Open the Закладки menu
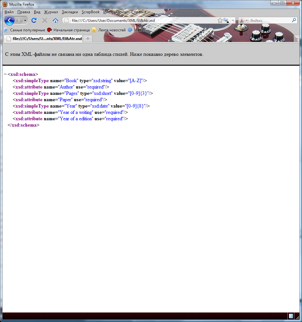This screenshot has width=302, height=322. pyautogui.click(x=70, y=12)
